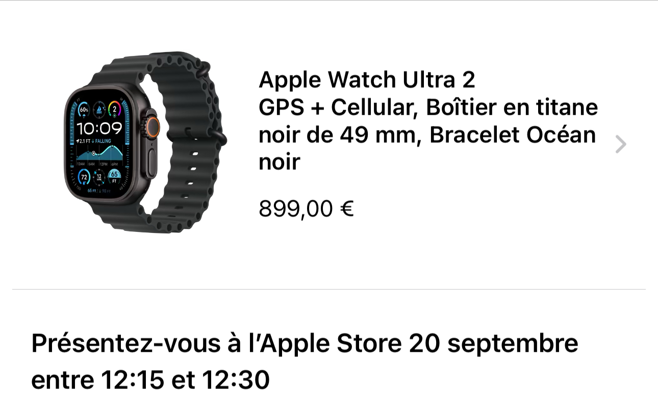Click the Présentez-vous à l'Apple Store heading
The width and height of the screenshot is (658, 418).
pos(216,344)
